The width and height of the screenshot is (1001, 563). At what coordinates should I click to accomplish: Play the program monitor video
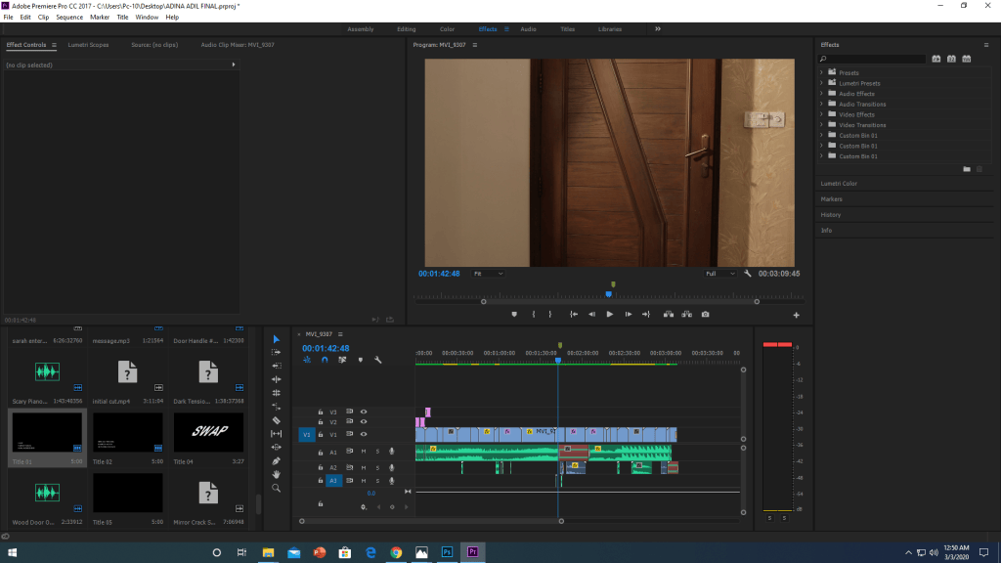(610, 314)
